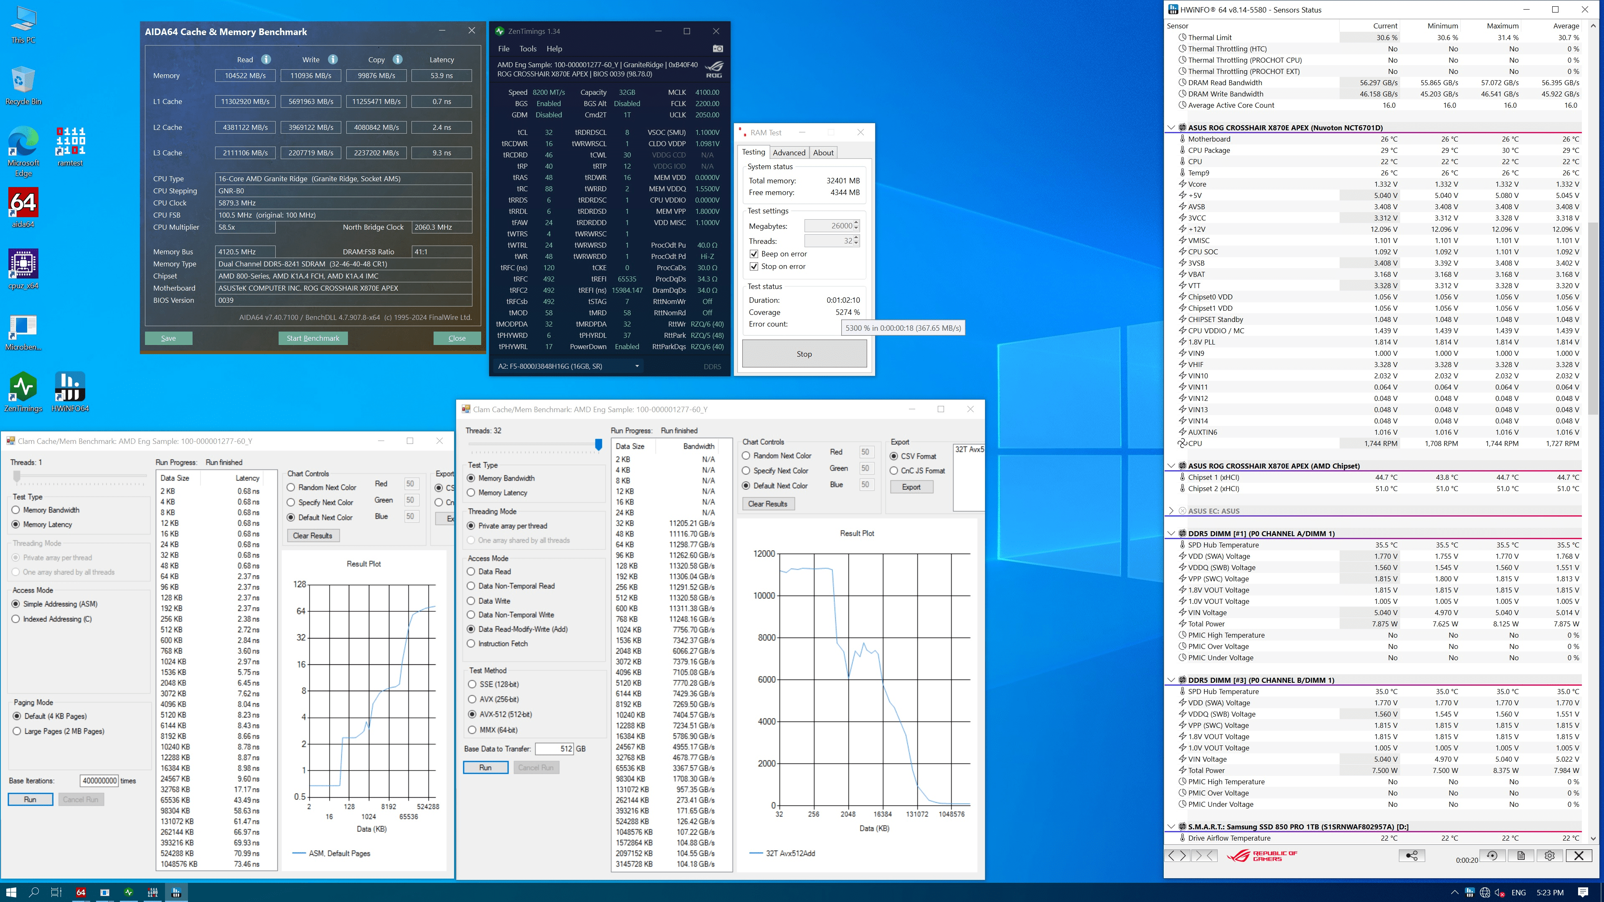1604x902 pixels.
Task: Switch to Advanced tab in RAM Test
Action: click(789, 152)
